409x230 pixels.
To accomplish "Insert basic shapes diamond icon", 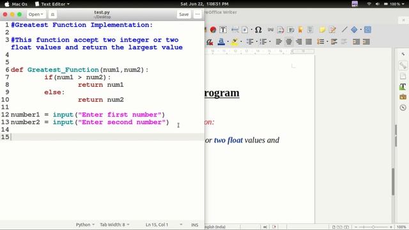I will tap(354, 30).
